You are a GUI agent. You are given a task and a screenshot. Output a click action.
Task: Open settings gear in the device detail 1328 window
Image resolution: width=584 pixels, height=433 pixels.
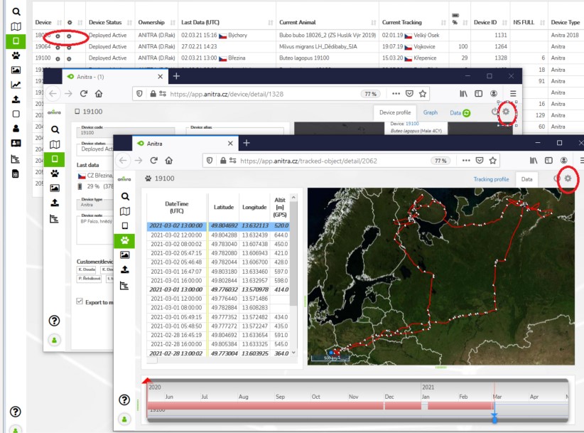[506, 112]
